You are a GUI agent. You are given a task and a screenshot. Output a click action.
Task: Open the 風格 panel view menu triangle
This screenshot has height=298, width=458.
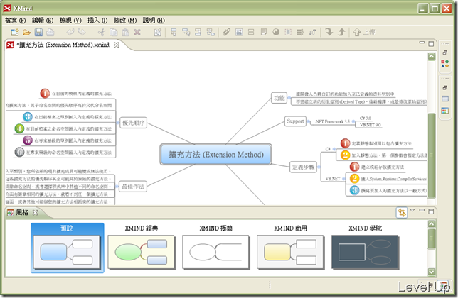412,210
